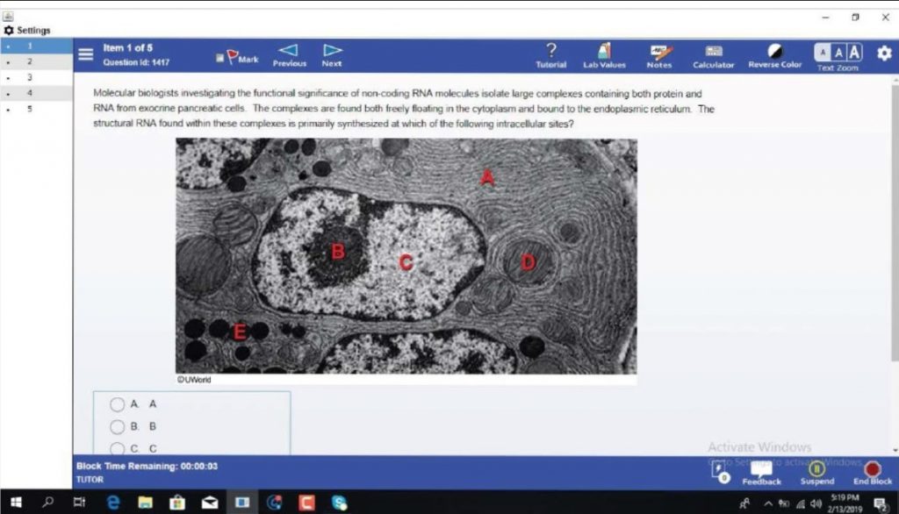
Task: Click the electron micrograph image
Action: coord(406,256)
